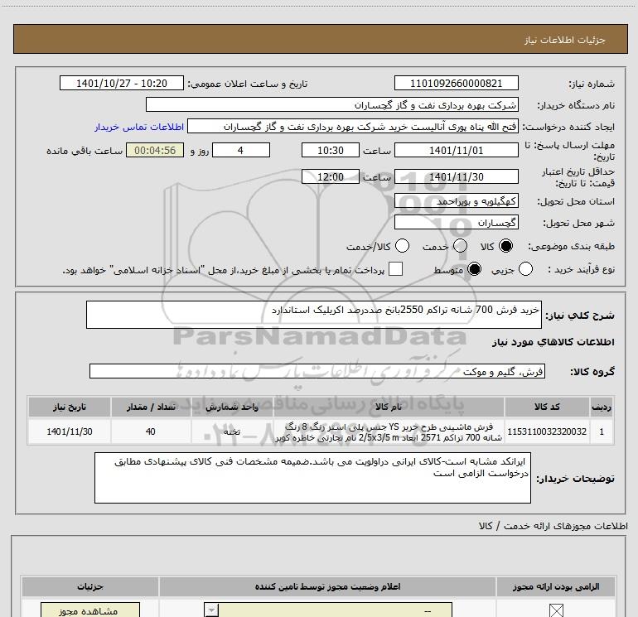Toggle the mandatory permit checkbox in the الزامی بودن ارائه مجوز column
The height and width of the screenshot is (617, 638).
coord(556,610)
